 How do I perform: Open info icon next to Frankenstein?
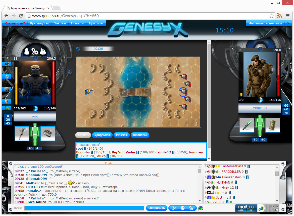(x=247, y=177)
